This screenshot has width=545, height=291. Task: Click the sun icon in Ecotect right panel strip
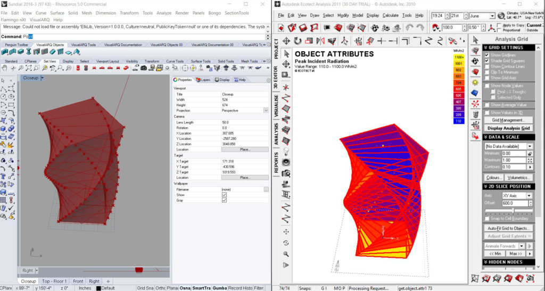point(475,82)
